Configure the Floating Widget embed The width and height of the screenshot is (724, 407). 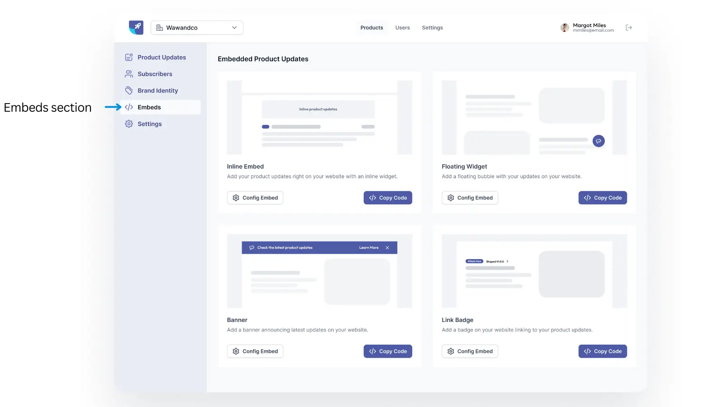(x=470, y=198)
